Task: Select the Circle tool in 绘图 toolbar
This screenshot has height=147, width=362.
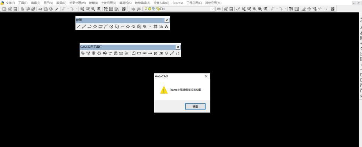Action: pyautogui.click(x=111, y=27)
